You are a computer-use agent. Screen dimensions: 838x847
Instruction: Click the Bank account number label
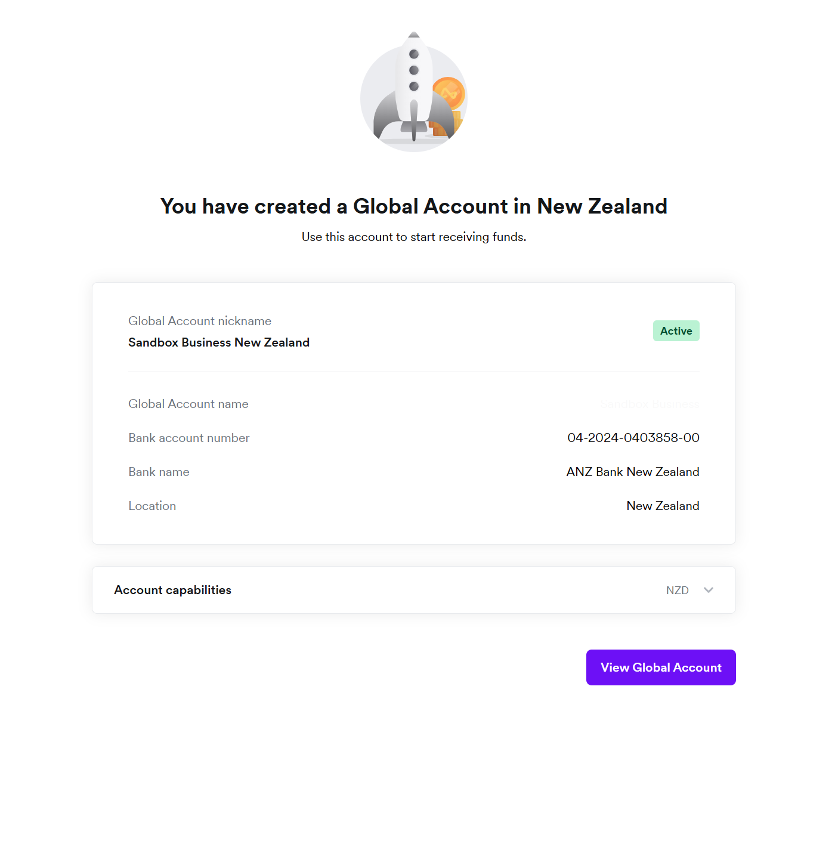(189, 438)
